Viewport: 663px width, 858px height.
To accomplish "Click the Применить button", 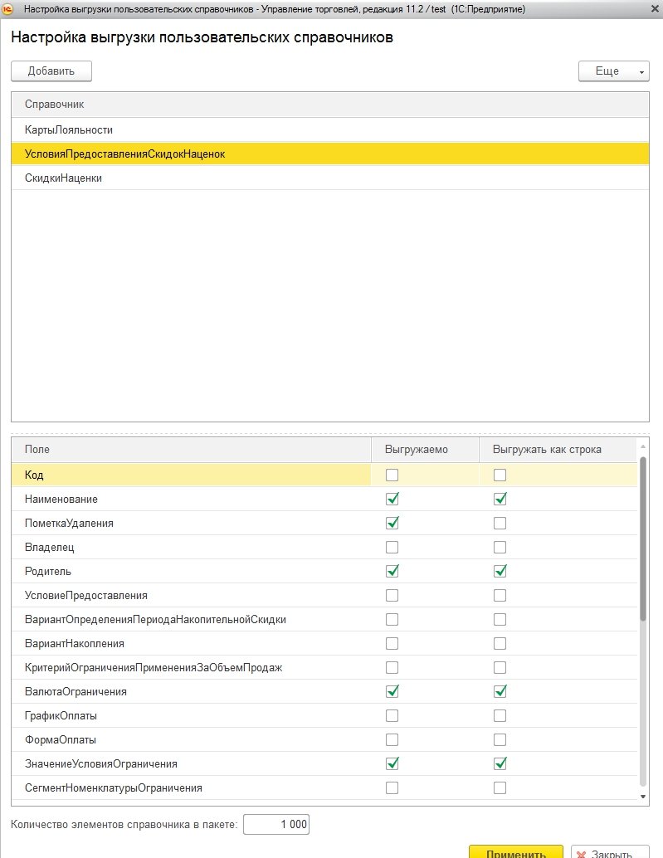I will pos(516,853).
